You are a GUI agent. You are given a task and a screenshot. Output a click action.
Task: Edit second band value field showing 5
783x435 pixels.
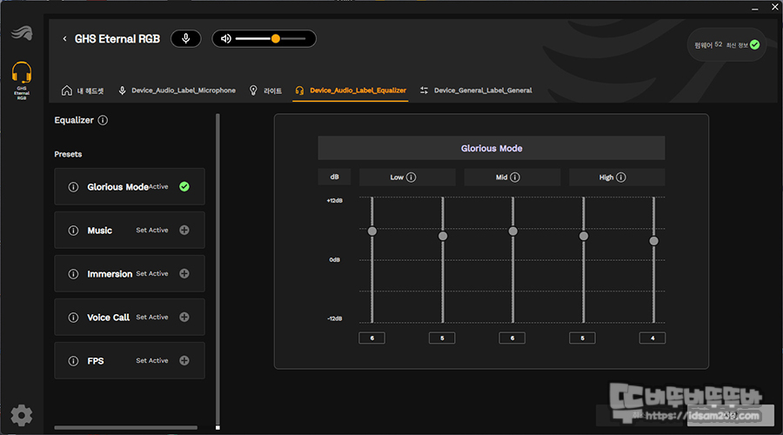coord(442,338)
